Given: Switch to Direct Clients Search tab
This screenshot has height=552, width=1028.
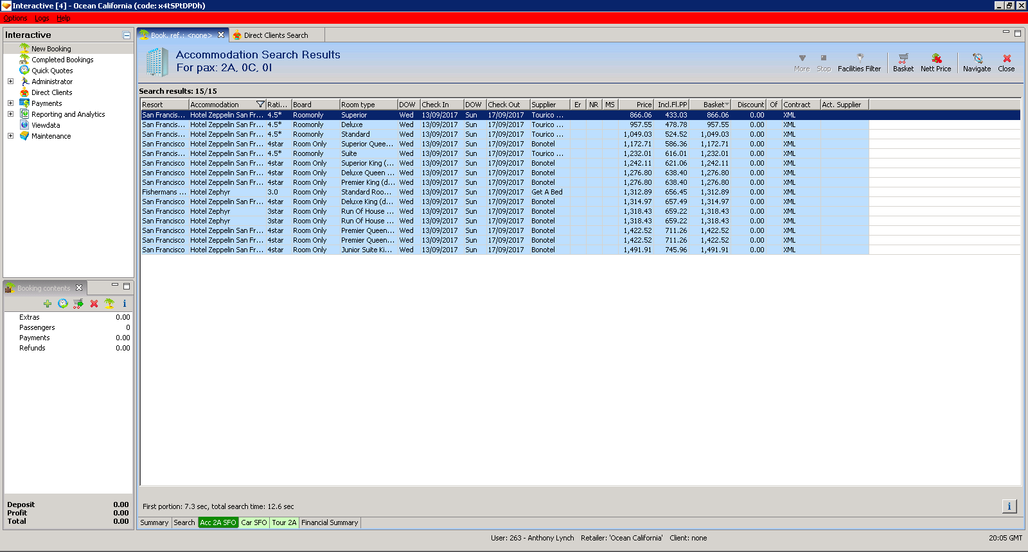Looking at the screenshot, I should tap(276, 35).
